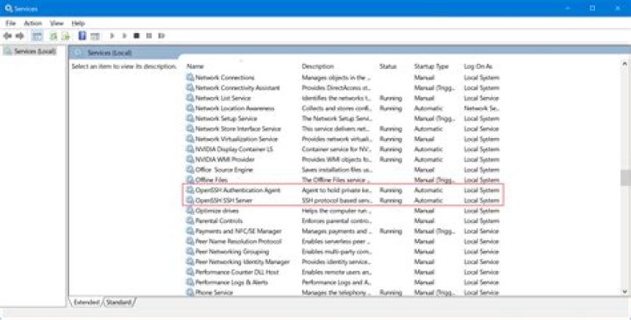Click 'Network Se..' log on value
The width and height of the screenshot is (631, 320).
point(482,108)
